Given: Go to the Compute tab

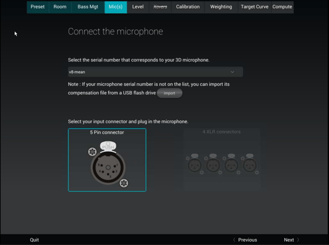Looking at the screenshot, I should click(x=282, y=7).
